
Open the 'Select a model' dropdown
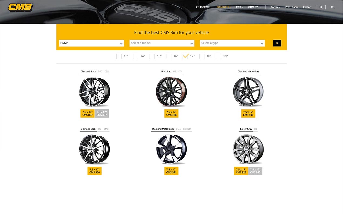tap(162, 43)
